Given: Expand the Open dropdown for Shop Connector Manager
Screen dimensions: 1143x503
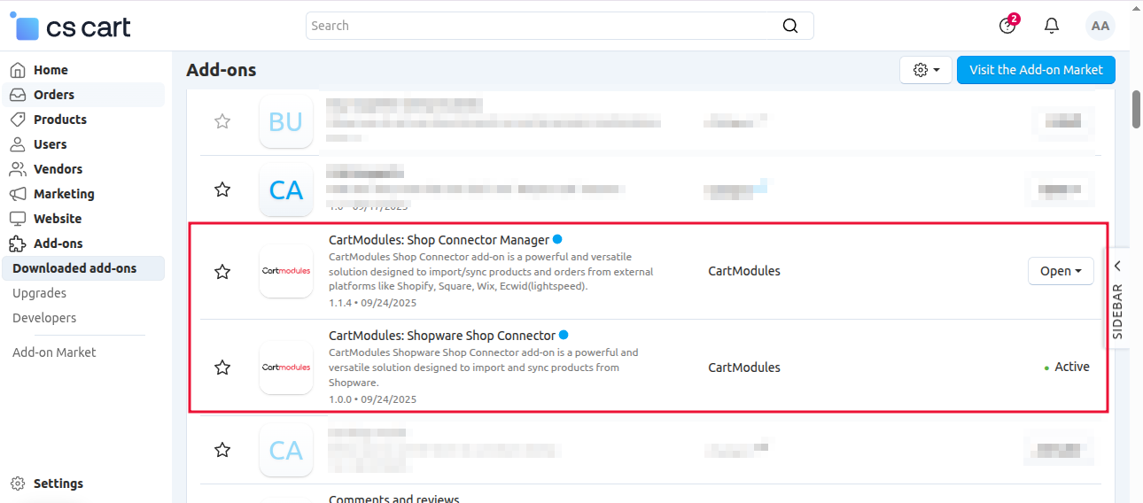Looking at the screenshot, I should coord(1061,271).
